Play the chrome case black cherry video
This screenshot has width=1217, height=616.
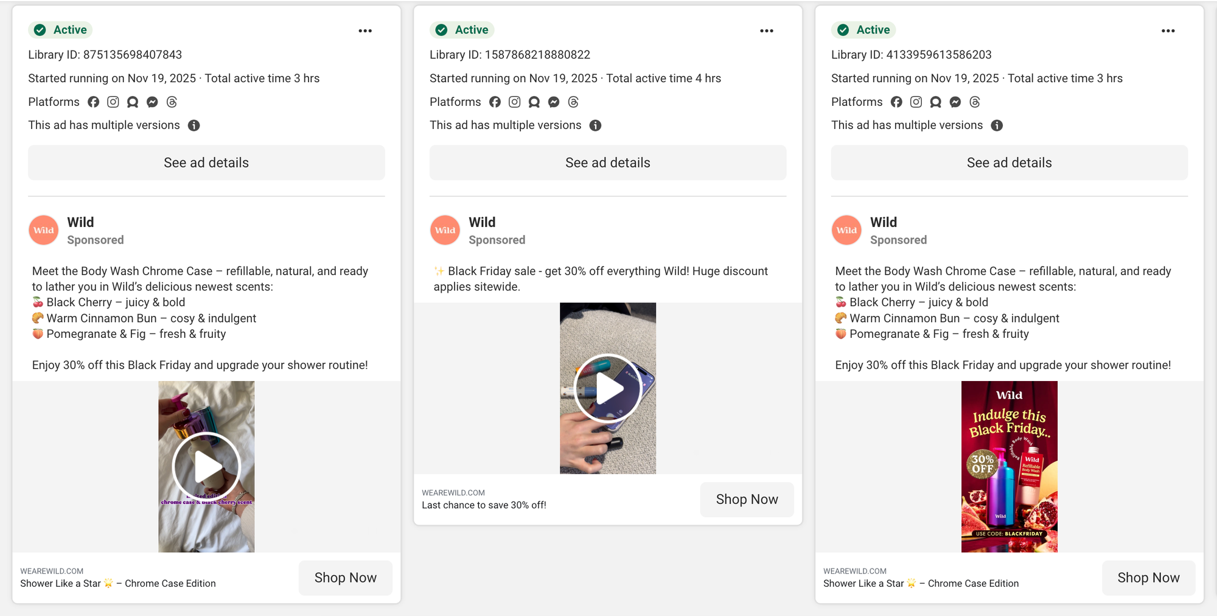pyautogui.click(x=206, y=467)
